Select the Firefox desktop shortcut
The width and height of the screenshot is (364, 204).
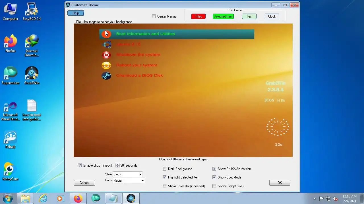tap(11, 44)
